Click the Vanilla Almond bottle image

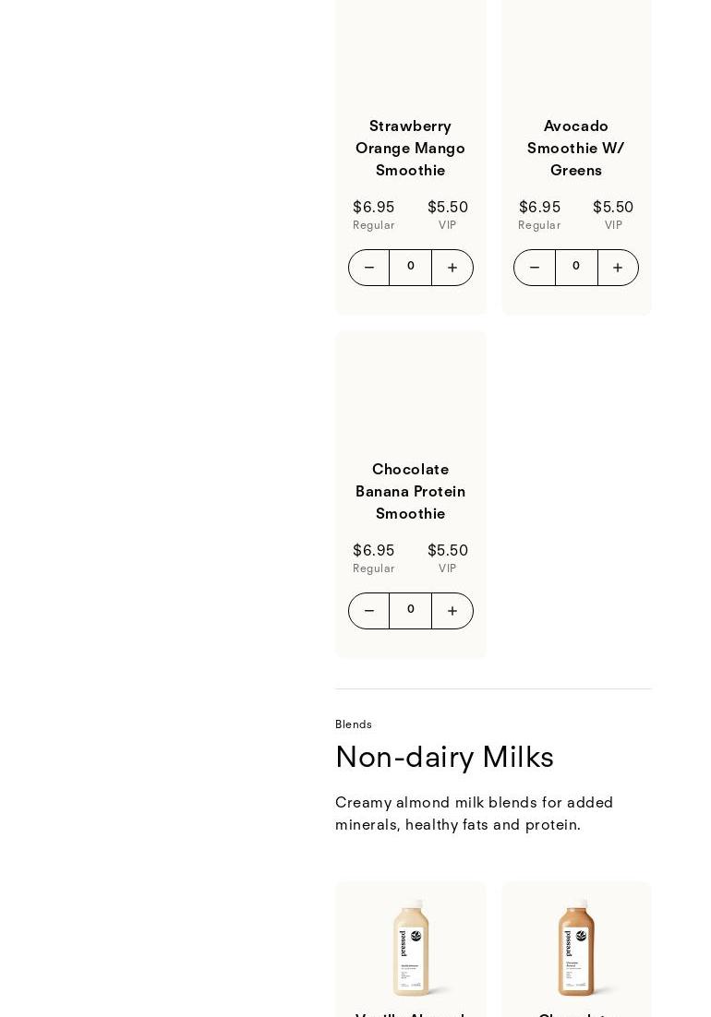tap(411, 946)
